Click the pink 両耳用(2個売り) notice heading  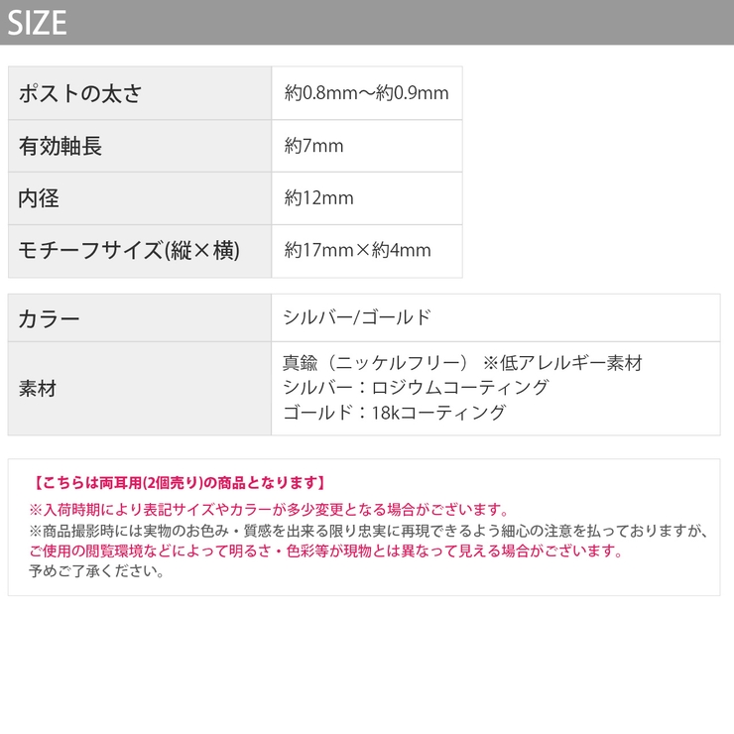point(179,483)
